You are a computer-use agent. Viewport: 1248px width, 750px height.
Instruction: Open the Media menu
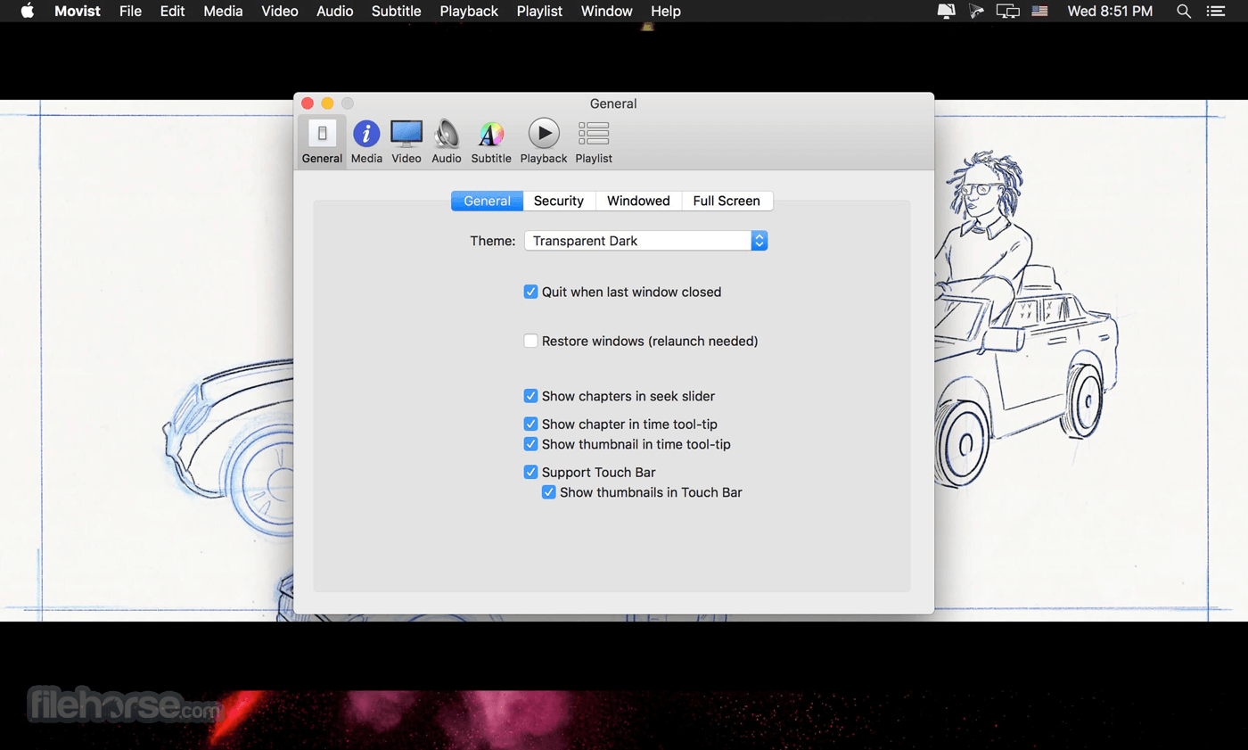pyautogui.click(x=224, y=12)
